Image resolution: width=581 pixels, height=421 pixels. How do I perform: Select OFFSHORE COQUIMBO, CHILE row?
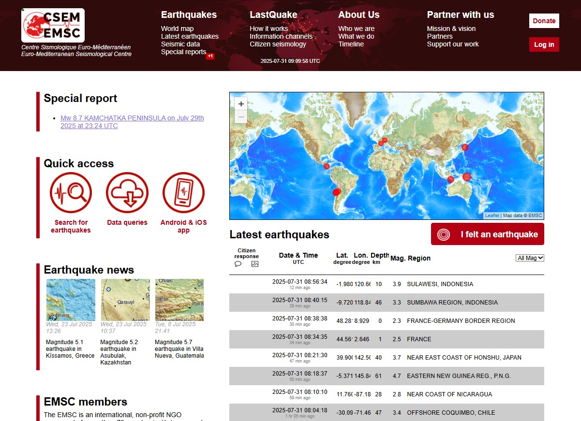coord(387,413)
